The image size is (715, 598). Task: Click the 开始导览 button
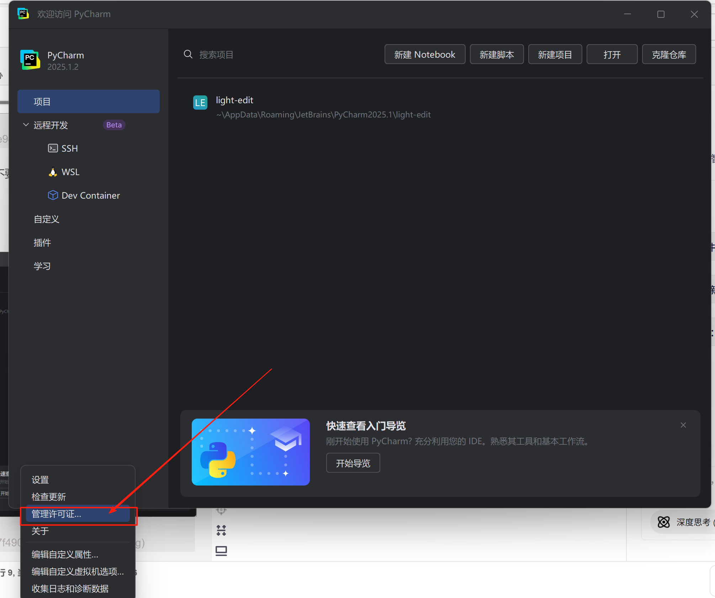[x=353, y=463]
